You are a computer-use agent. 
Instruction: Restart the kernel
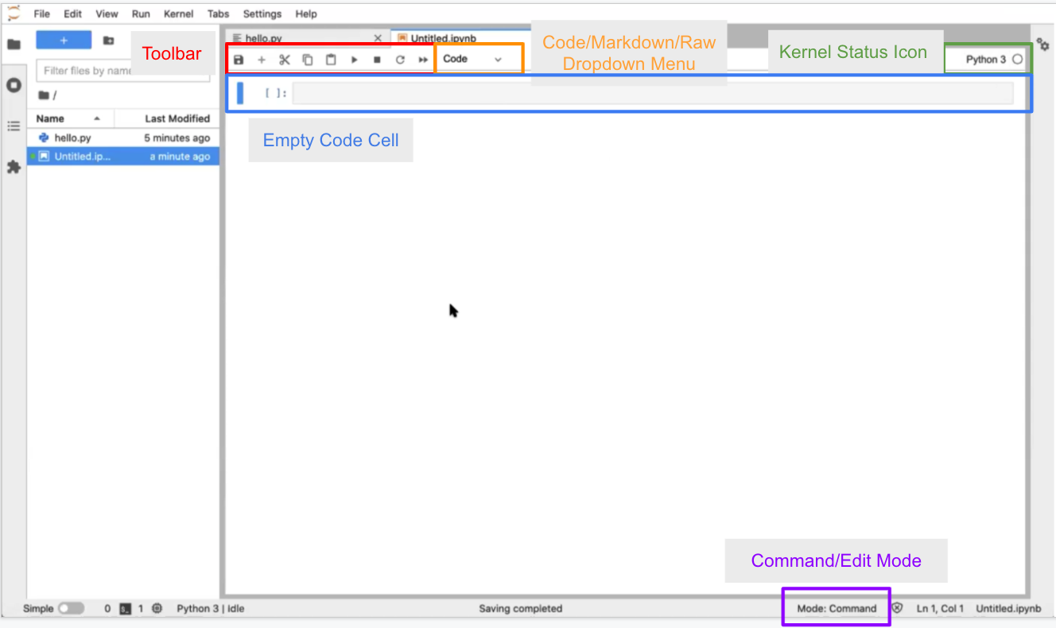[x=400, y=59]
